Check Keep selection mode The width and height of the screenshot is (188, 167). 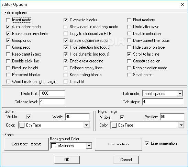[129, 68]
